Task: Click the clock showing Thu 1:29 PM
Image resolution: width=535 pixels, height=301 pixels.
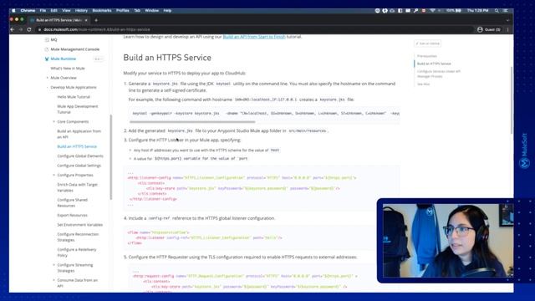Action: [x=477, y=11]
